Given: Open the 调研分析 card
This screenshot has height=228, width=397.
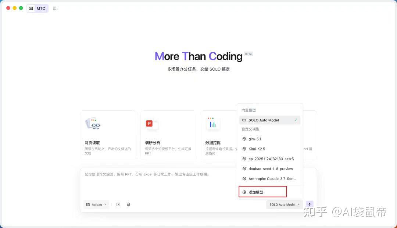Looking at the screenshot, I should point(168,135).
